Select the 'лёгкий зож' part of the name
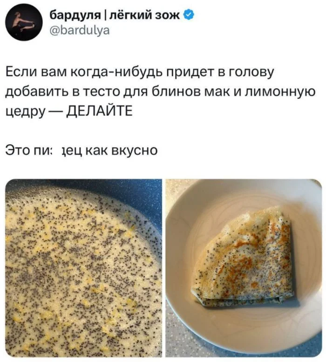Image resolution: width=326 pixels, height=362 pixels. pos(144,15)
